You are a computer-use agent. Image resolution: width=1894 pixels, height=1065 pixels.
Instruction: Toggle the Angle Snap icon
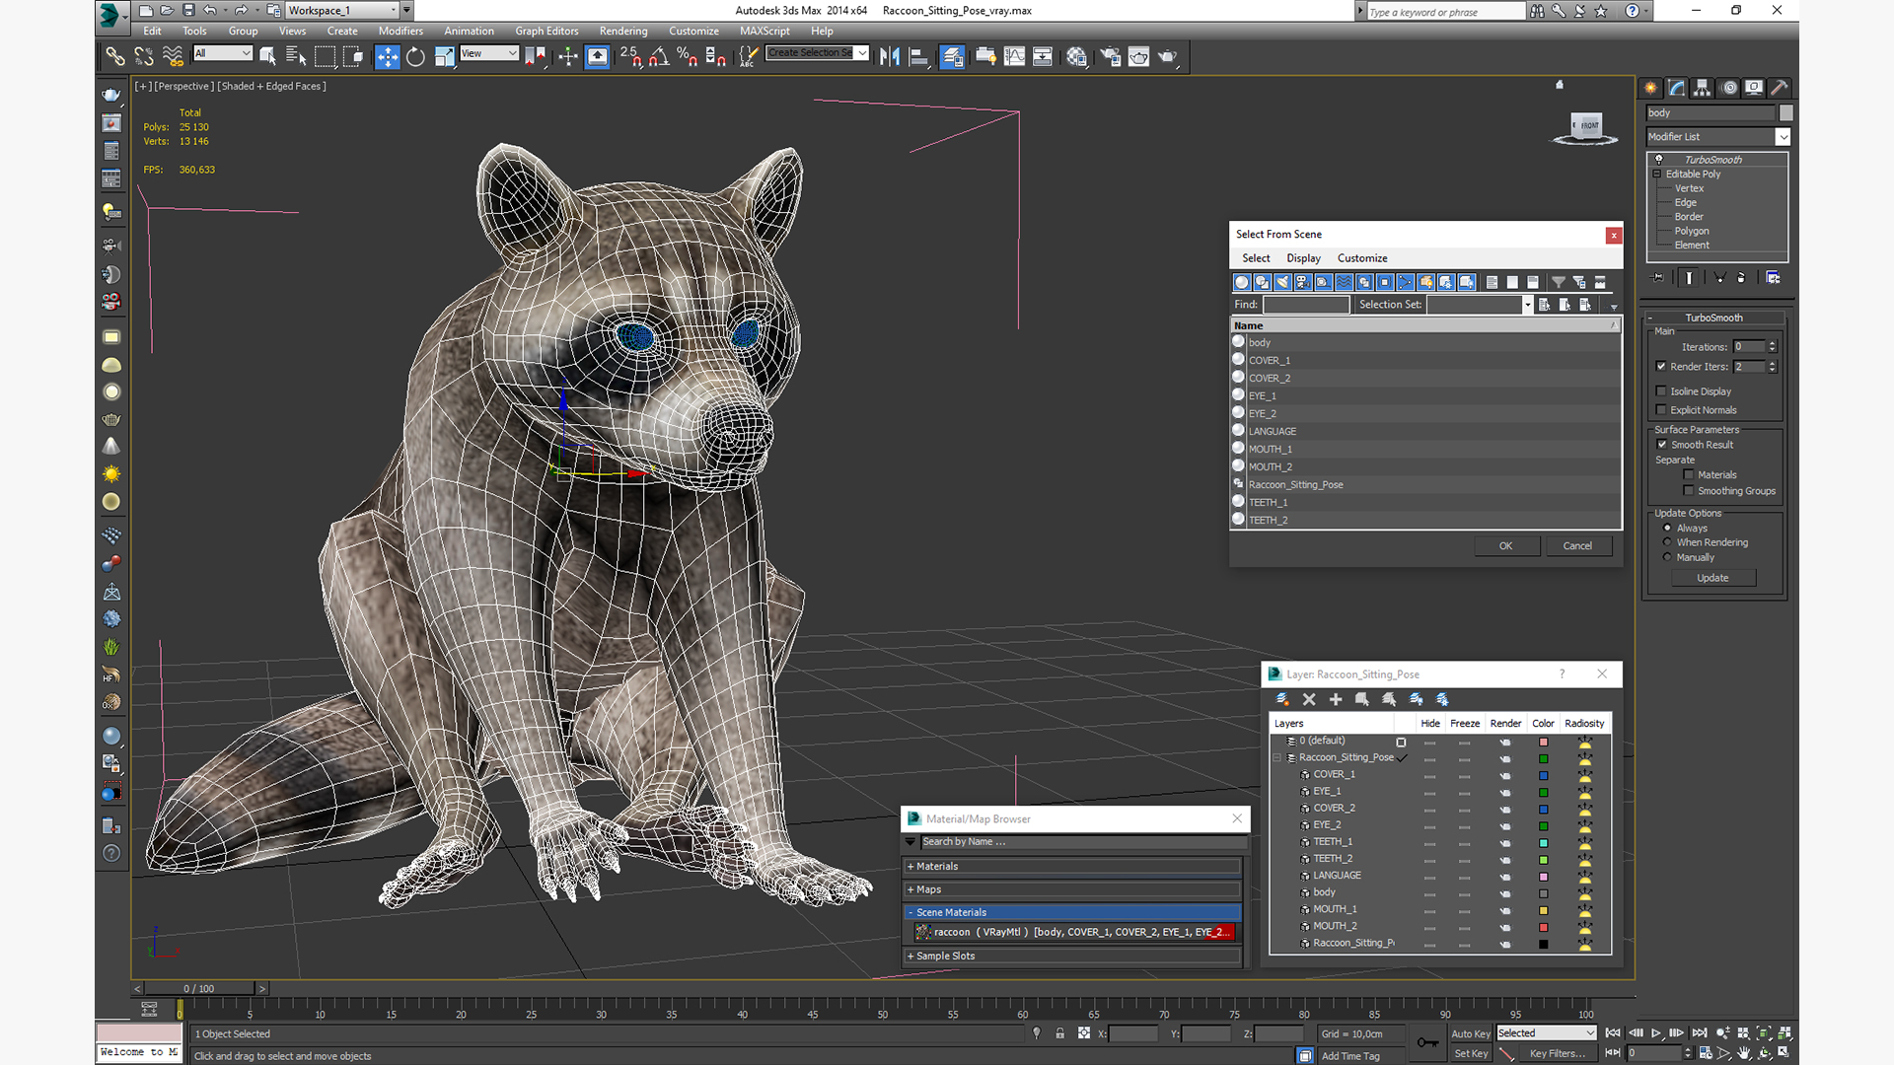tap(659, 57)
